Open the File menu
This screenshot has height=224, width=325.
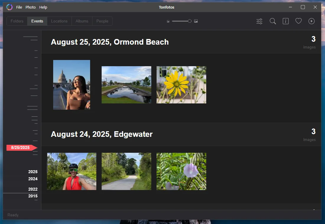tap(19, 7)
